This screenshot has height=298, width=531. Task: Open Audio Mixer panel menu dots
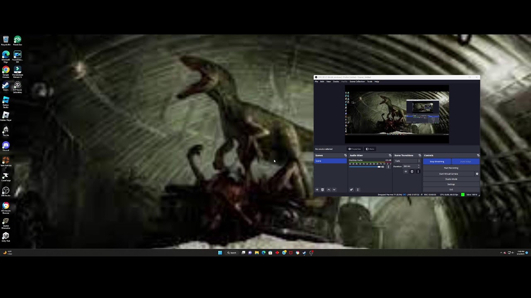click(358, 190)
